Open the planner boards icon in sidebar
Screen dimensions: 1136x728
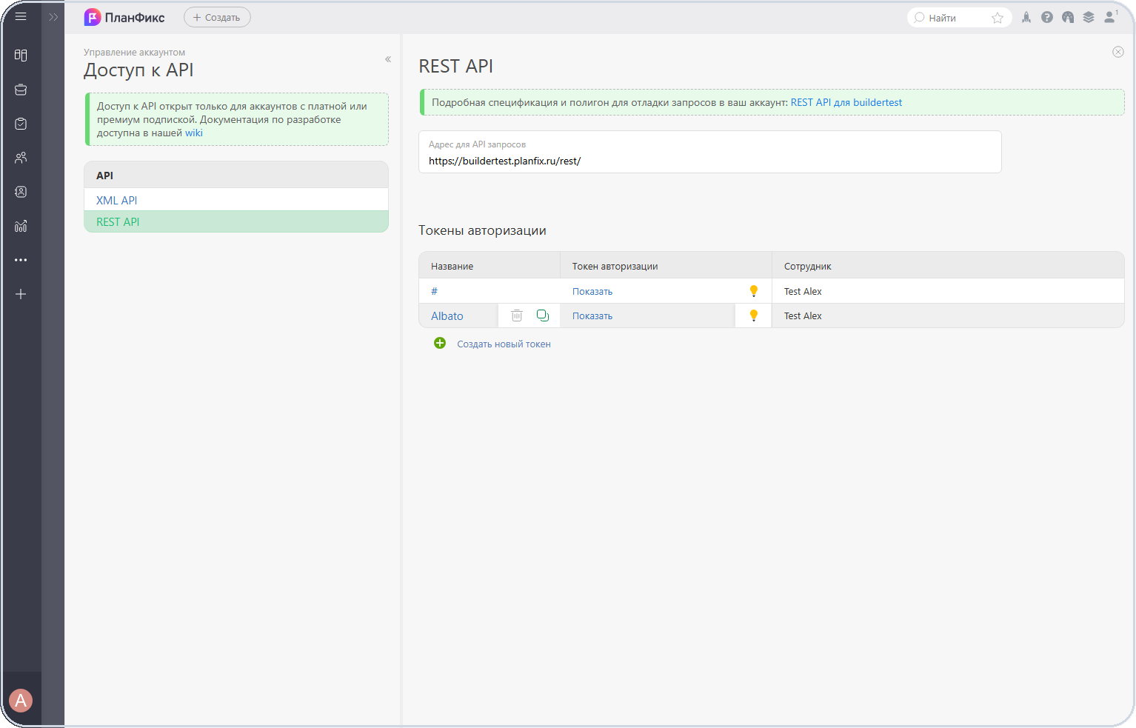pos(21,56)
